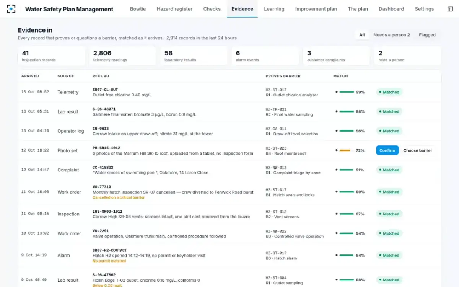Viewport: 459px width, 287px height.
Task: Open the Settings tab
Action: click(424, 9)
